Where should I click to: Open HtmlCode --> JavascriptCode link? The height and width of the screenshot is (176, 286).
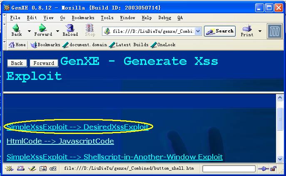coord(60,141)
